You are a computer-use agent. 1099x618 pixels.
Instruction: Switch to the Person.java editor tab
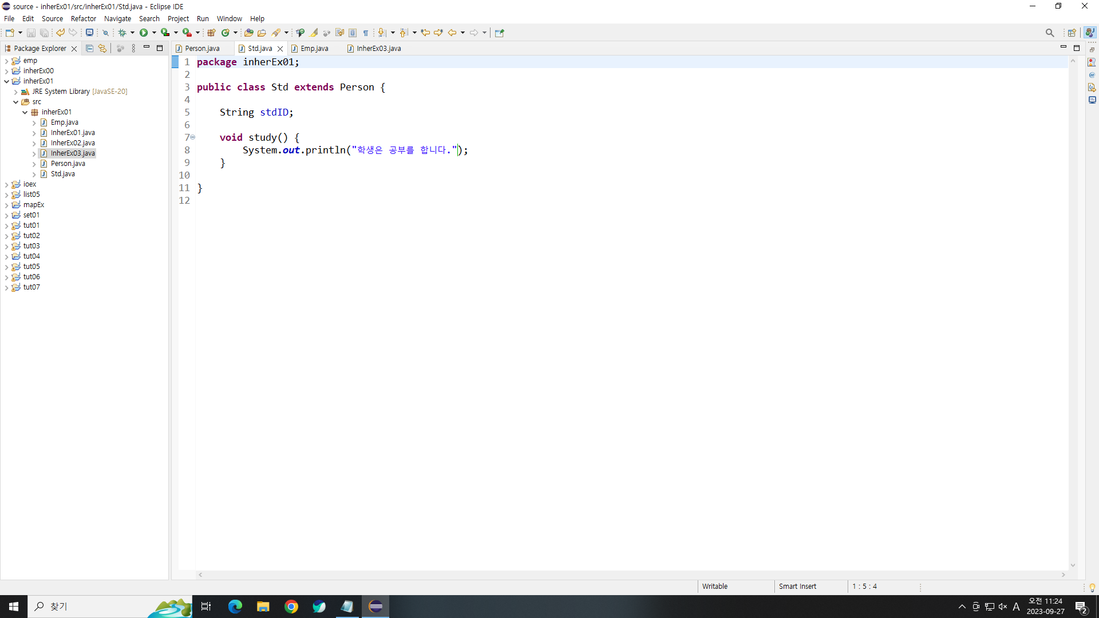pyautogui.click(x=202, y=49)
